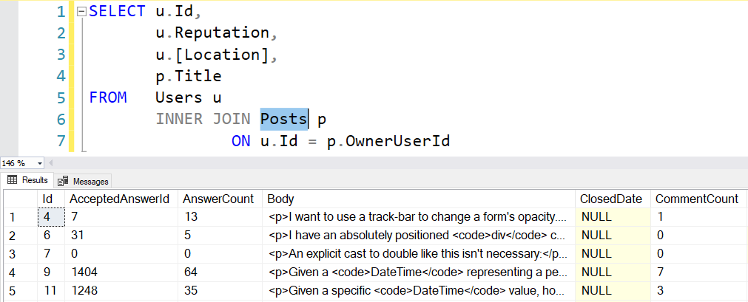Viewport: 748px width, 302px height.
Task: Click line number 3 in the gutter
Action: pos(60,55)
